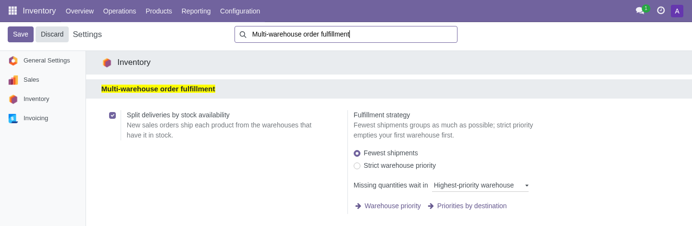The image size is (692, 226).
Task: Click the Inventory app title
Action: pos(39,11)
